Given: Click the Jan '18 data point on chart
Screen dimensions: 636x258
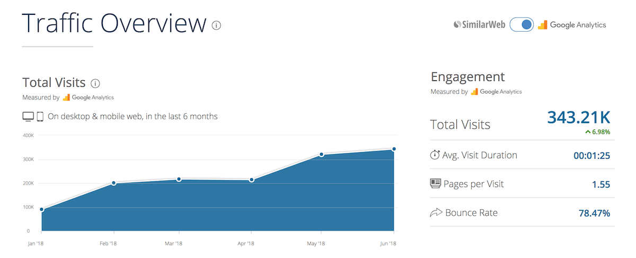Looking at the screenshot, I should click(42, 209).
